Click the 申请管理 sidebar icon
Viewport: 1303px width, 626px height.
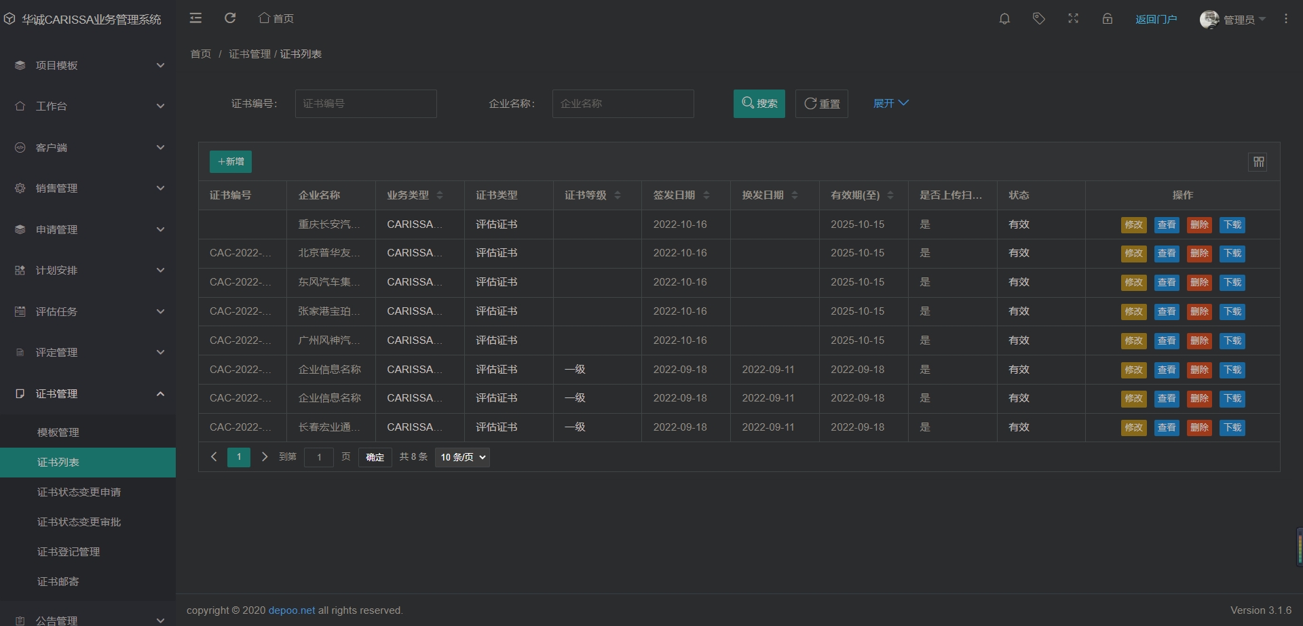point(20,229)
